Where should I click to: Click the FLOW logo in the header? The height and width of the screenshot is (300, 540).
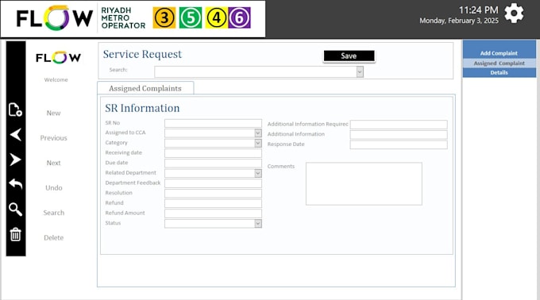click(x=55, y=18)
